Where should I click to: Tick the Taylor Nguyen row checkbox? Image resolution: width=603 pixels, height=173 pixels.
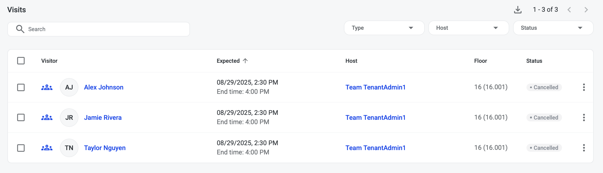tap(21, 148)
